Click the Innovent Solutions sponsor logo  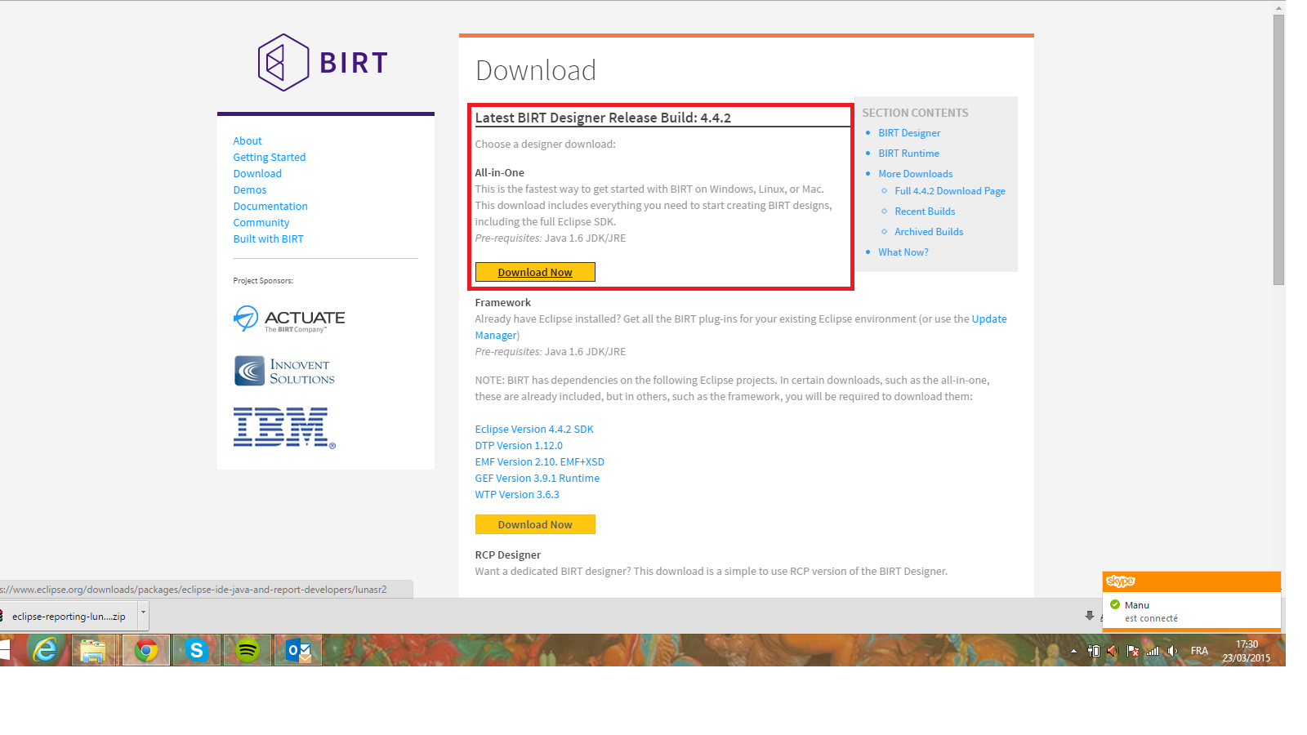point(284,371)
